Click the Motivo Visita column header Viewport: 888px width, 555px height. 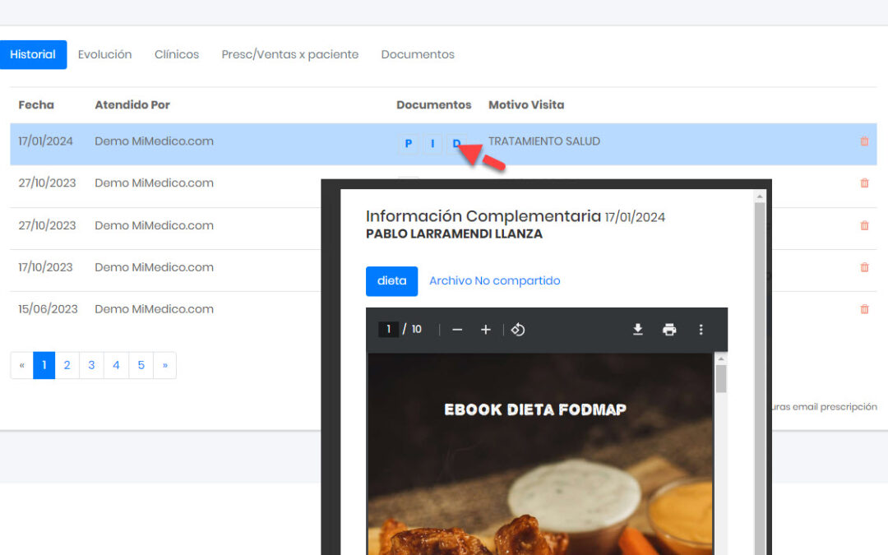point(526,104)
